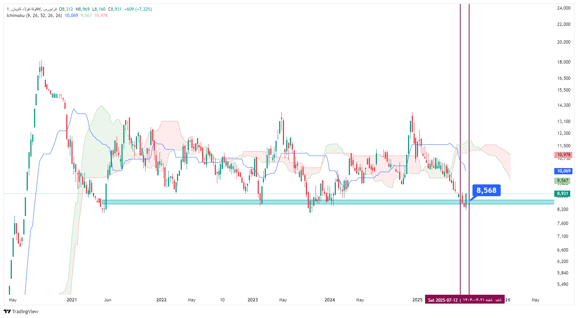Click 12,300 on the price axis
The image size is (578, 318).
pos(564,133)
